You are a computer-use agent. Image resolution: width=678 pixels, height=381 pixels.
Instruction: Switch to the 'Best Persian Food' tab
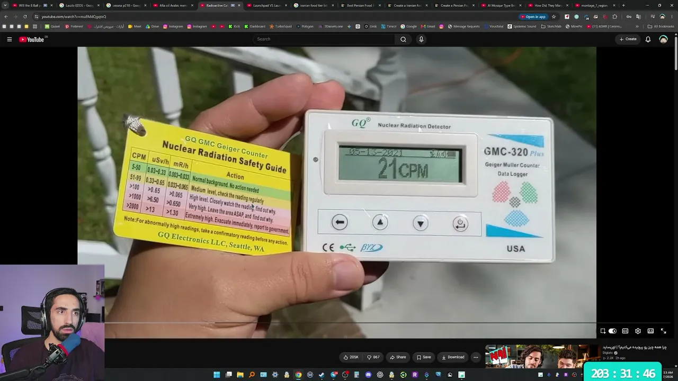click(361, 5)
